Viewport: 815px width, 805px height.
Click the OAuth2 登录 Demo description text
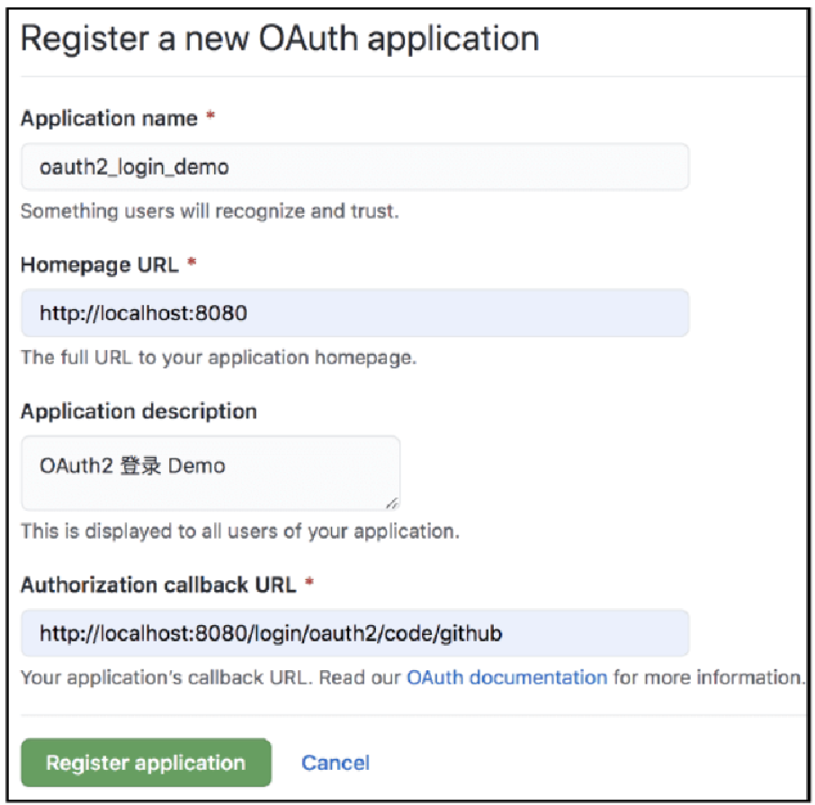(x=132, y=466)
